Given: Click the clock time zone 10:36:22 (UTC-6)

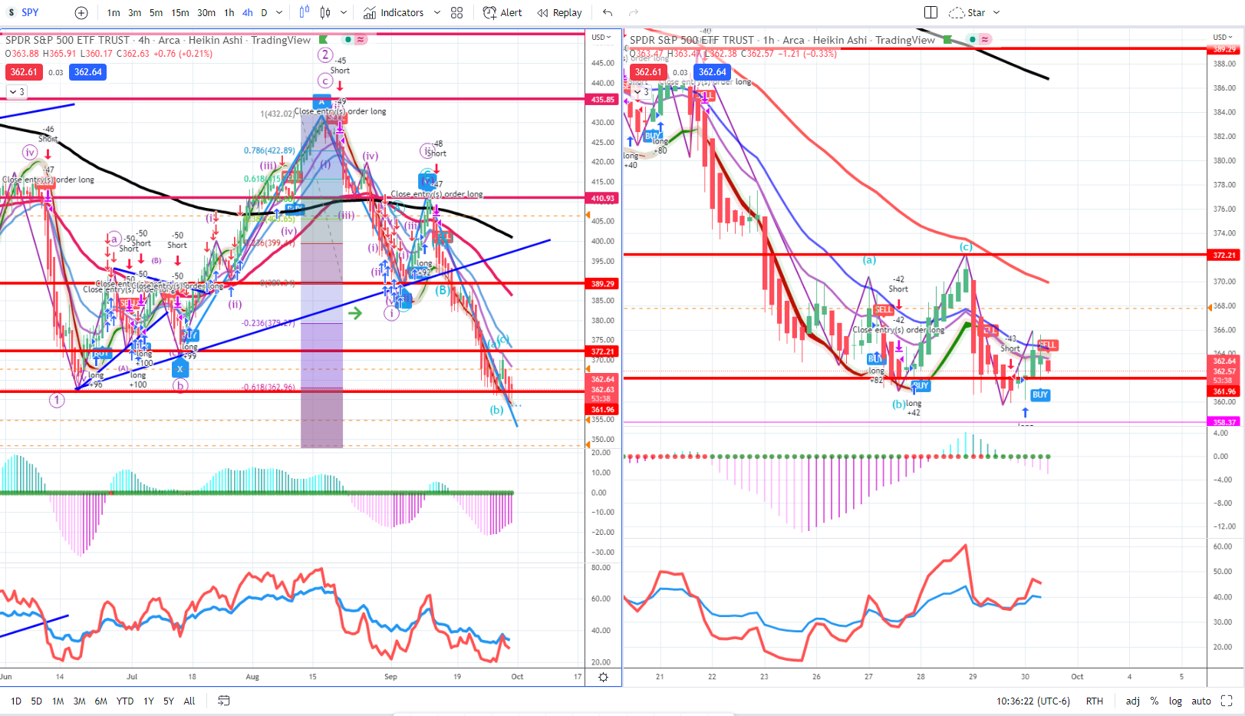Looking at the screenshot, I should (1033, 701).
